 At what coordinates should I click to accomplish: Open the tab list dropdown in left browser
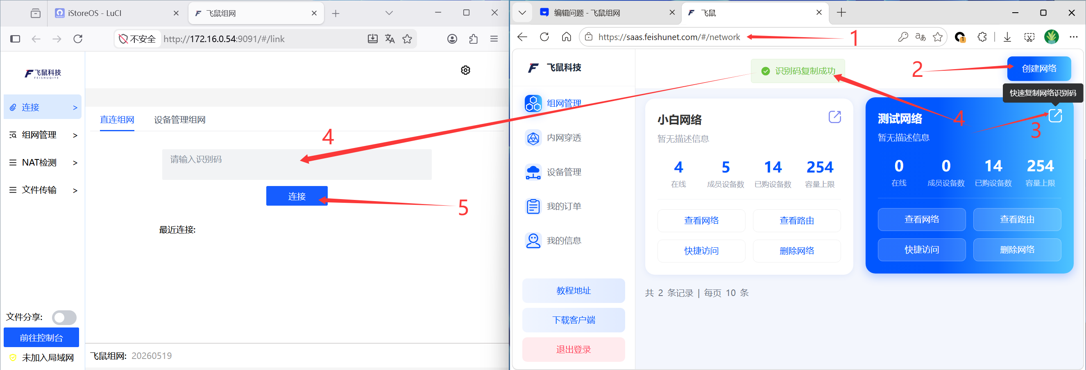click(x=389, y=13)
